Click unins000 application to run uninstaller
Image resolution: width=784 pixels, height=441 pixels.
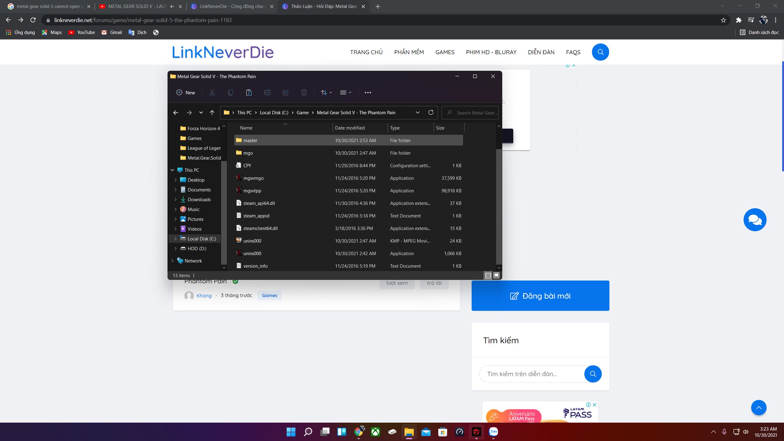click(252, 253)
